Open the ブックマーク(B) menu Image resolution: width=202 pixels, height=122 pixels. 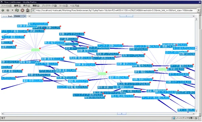49,6
